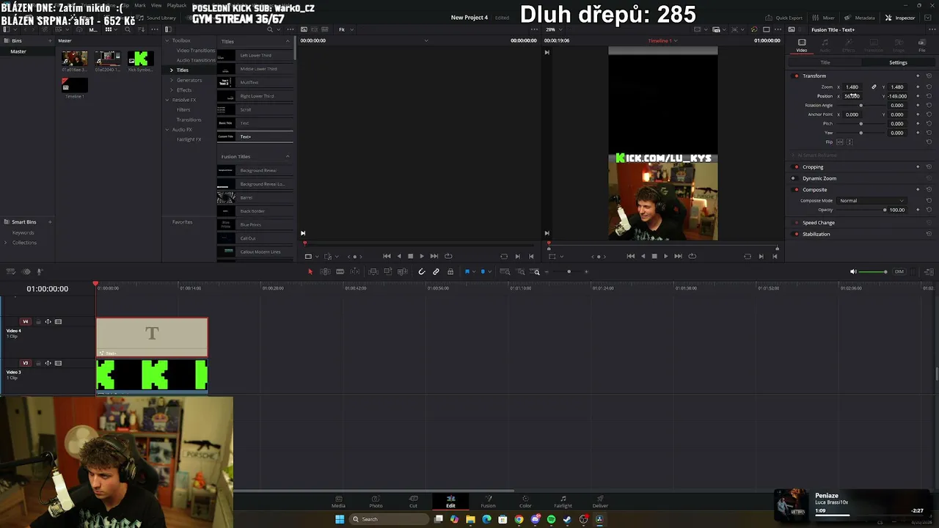The image size is (939, 528).
Task: Toggle the Inspector panel button
Action: click(x=900, y=18)
